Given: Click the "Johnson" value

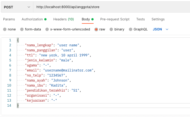Looking at the screenshot, I should click(60, 80).
